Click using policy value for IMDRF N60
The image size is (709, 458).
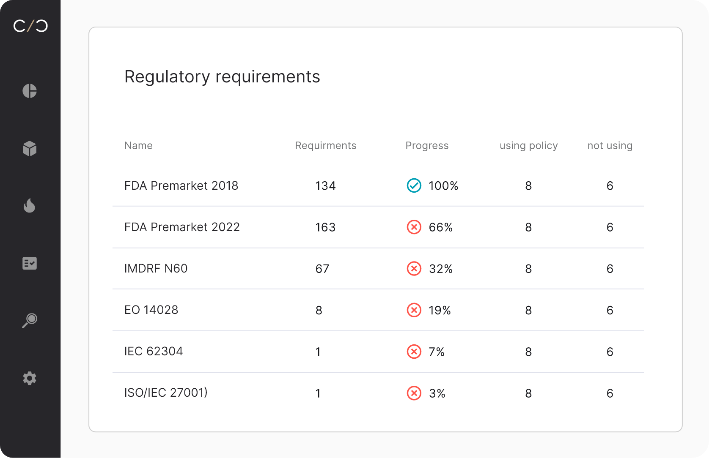(528, 269)
